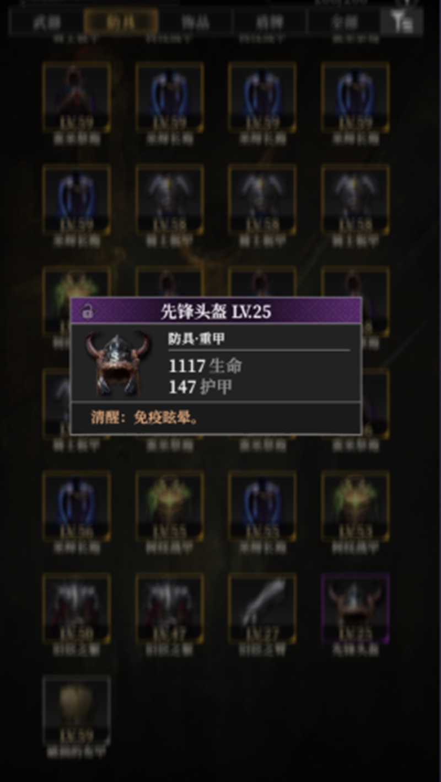Screen dimensions: 441x782
Task: Choose the LV.47 dark plate armor
Action: pyautogui.click(x=170, y=608)
